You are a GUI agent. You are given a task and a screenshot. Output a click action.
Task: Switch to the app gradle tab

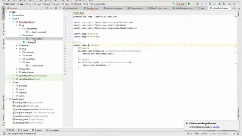202,8
